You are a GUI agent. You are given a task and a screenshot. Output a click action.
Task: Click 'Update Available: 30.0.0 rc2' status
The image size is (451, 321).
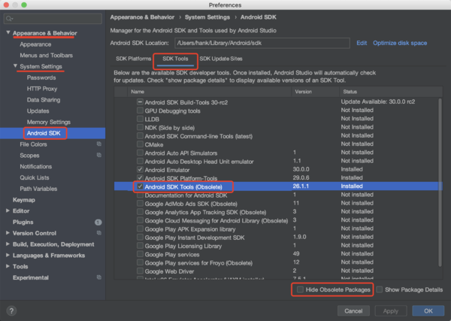click(x=378, y=101)
